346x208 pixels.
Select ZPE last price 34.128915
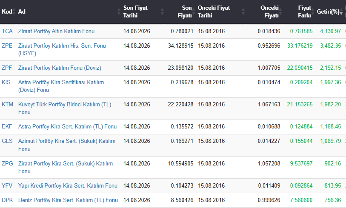pyautogui.click(x=180, y=46)
